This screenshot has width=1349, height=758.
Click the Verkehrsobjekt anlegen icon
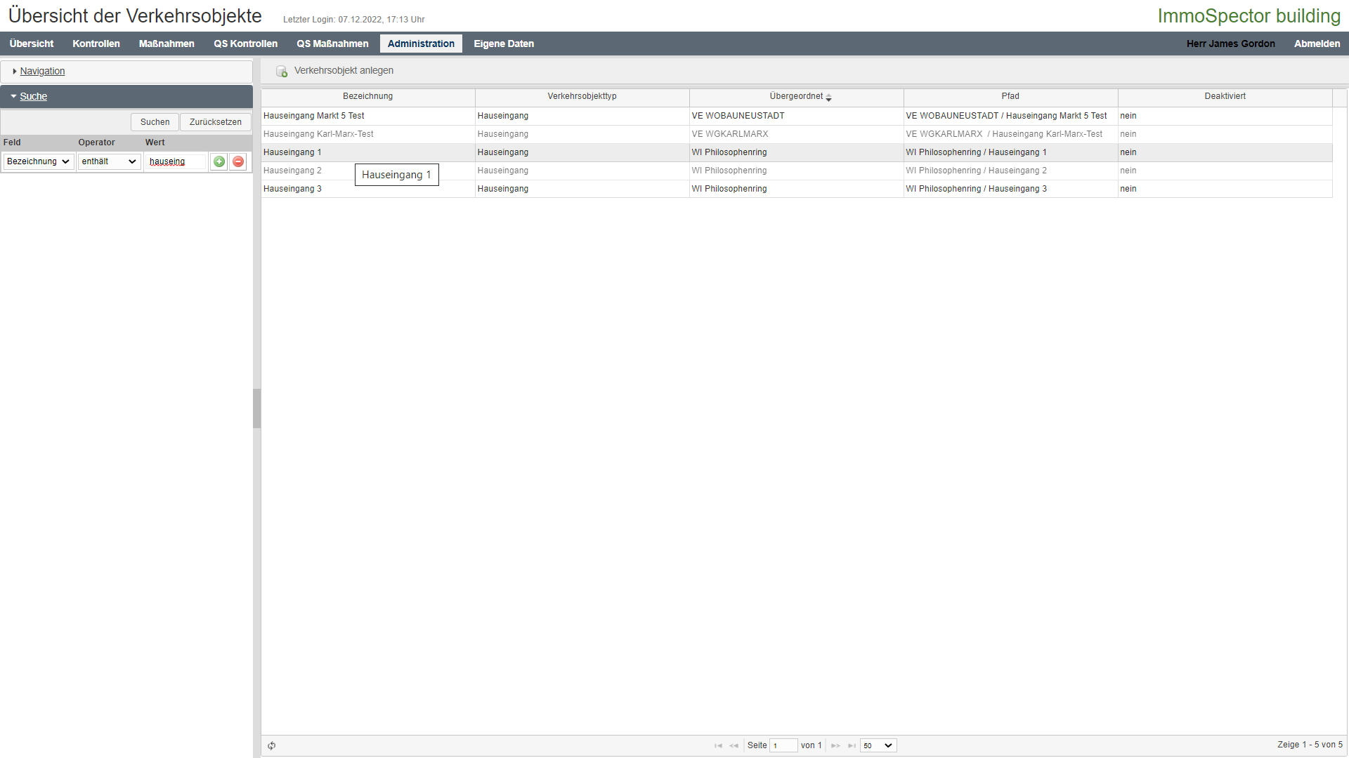tap(282, 71)
